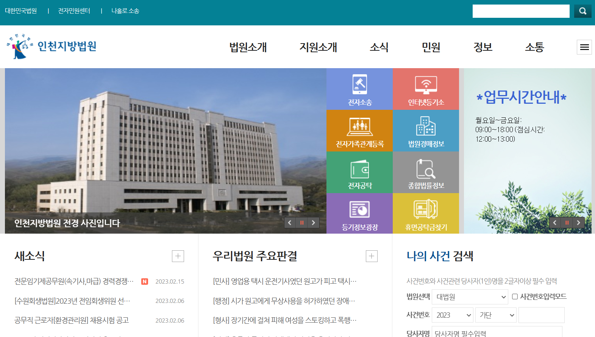This screenshot has width=595, height=337.
Task: Click the 업무시간안내 banner image
Action: [528, 151]
